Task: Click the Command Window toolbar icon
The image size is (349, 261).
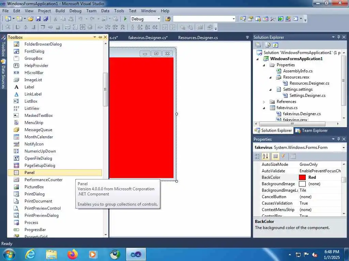Action: 295,19
